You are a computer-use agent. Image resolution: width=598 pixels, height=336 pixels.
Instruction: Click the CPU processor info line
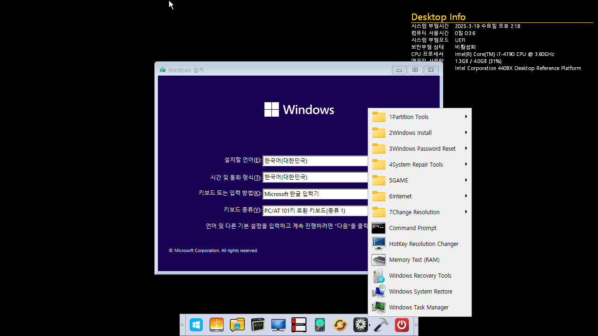point(505,54)
